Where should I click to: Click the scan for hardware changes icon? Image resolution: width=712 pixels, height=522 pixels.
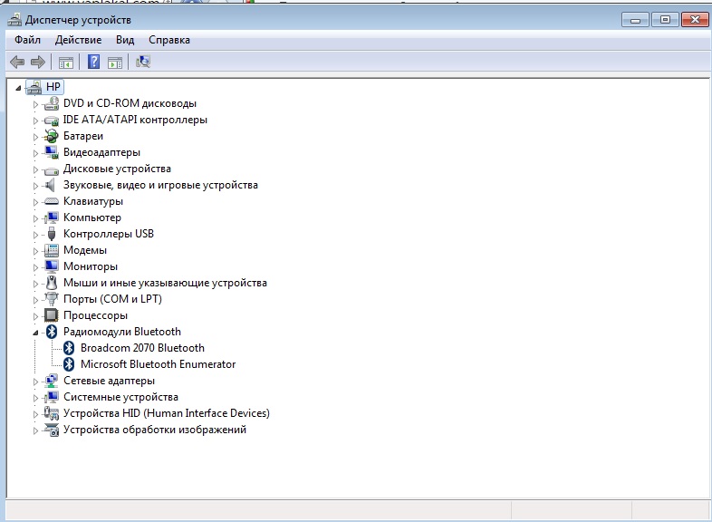(x=143, y=63)
